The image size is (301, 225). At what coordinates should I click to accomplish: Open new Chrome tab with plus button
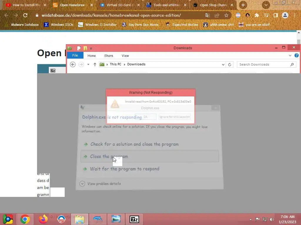(x=243, y=5)
